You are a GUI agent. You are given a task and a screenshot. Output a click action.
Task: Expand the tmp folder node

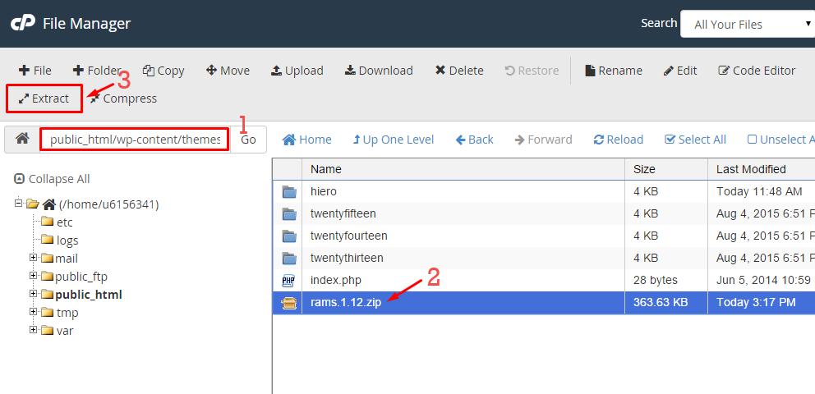tap(33, 311)
